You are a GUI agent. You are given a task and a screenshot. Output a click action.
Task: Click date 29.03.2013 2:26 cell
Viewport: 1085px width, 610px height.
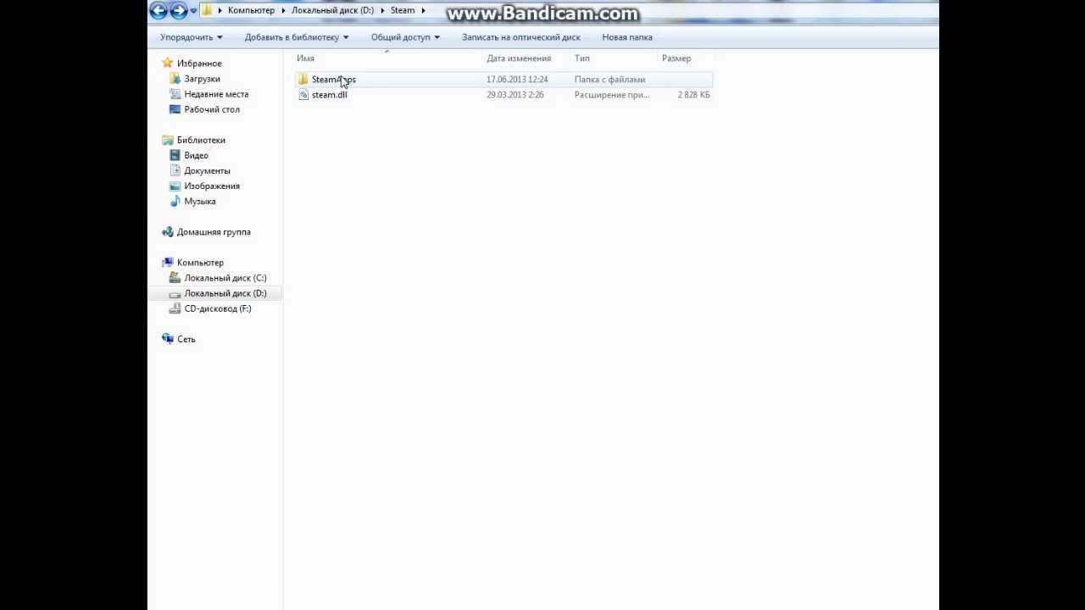[x=515, y=95]
